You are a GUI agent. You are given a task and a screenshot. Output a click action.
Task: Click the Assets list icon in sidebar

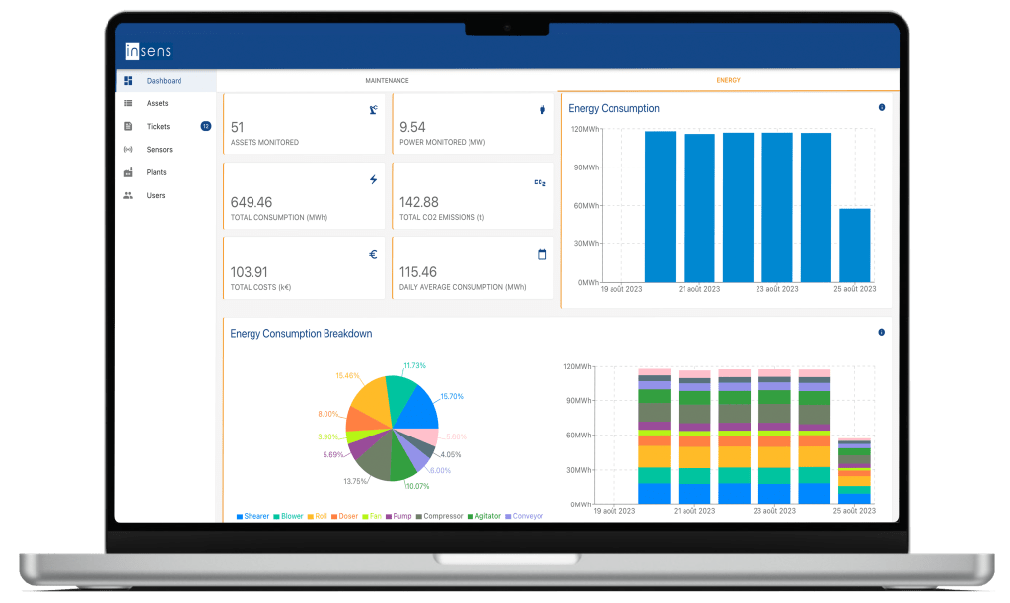click(128, 103)
